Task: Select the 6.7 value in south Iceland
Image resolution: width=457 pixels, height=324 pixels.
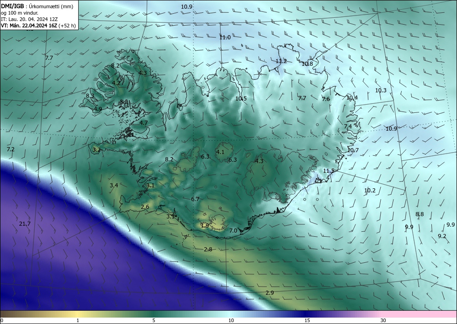Action: click(195, 199)
